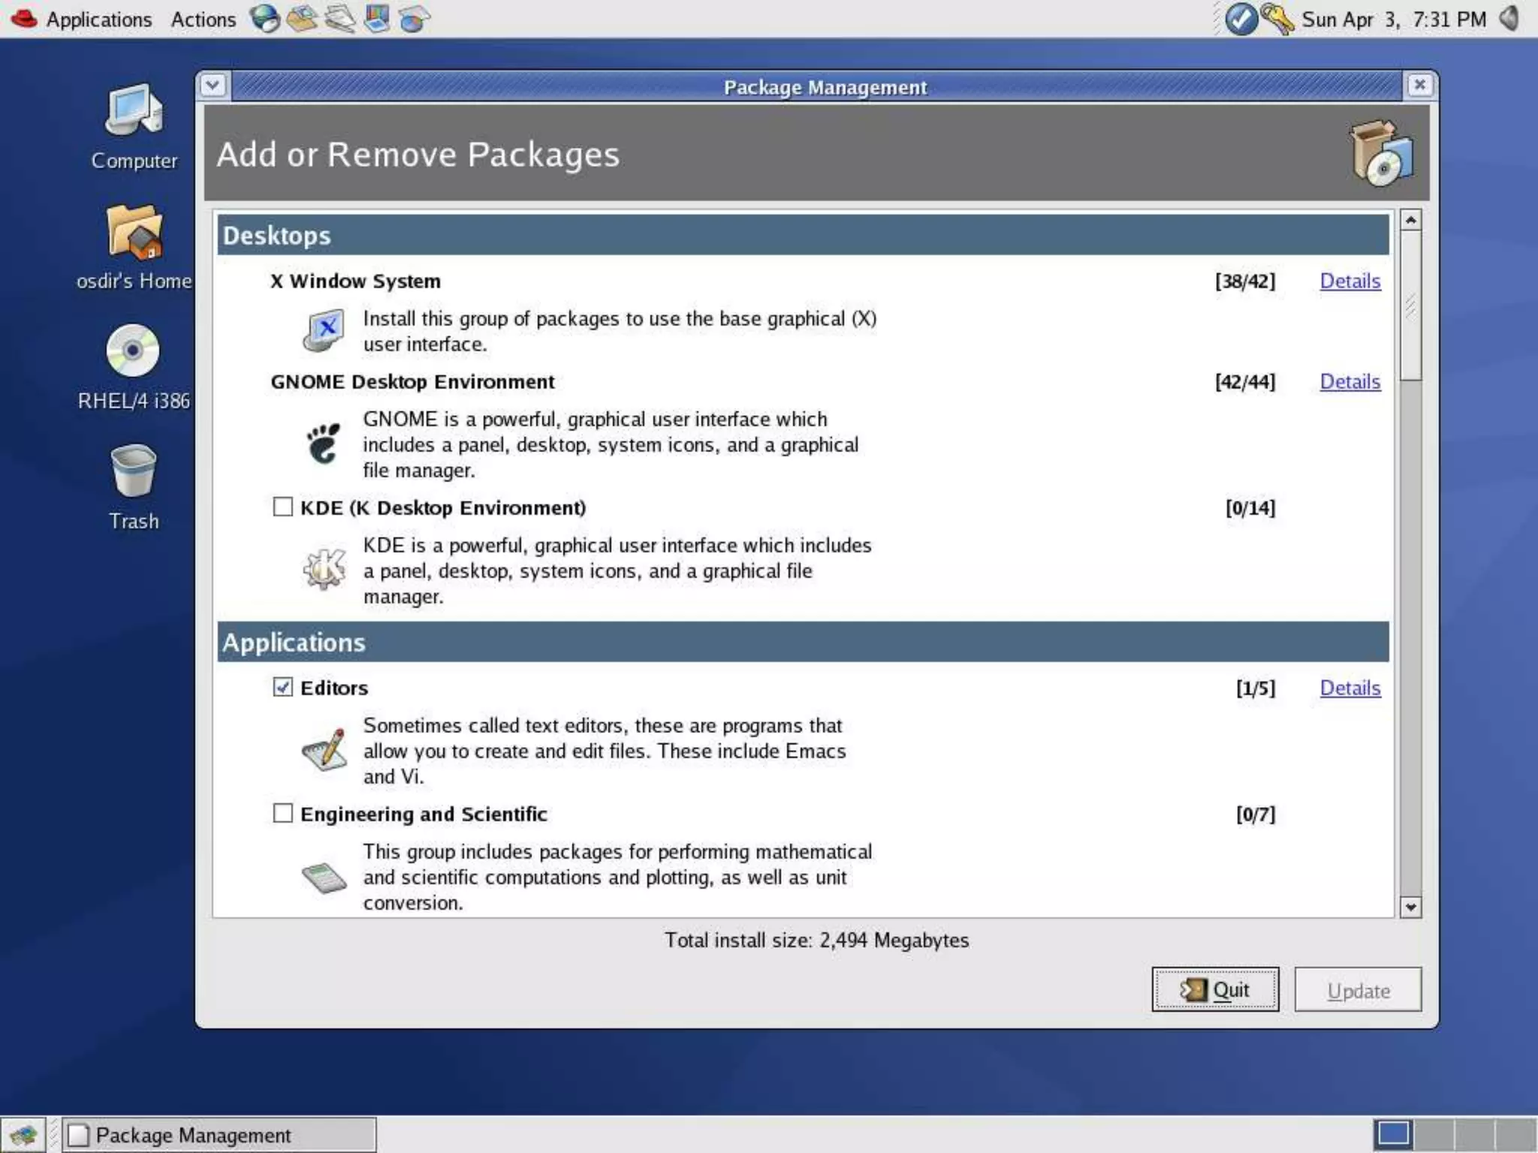Screen dimensions: 1538x1153
Task: Open the RHEL/4 i386 disc icon
Action: click(133, 351)
